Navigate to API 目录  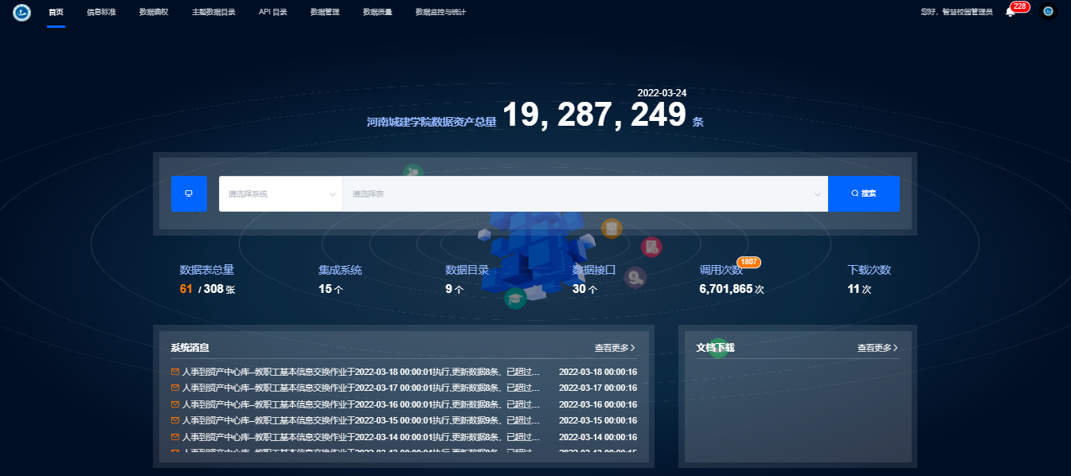(x=273, y=13)
